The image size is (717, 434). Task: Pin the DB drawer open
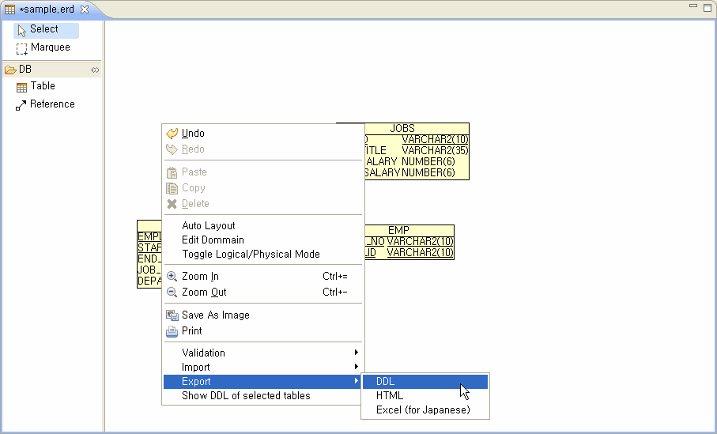click(95, 70)
